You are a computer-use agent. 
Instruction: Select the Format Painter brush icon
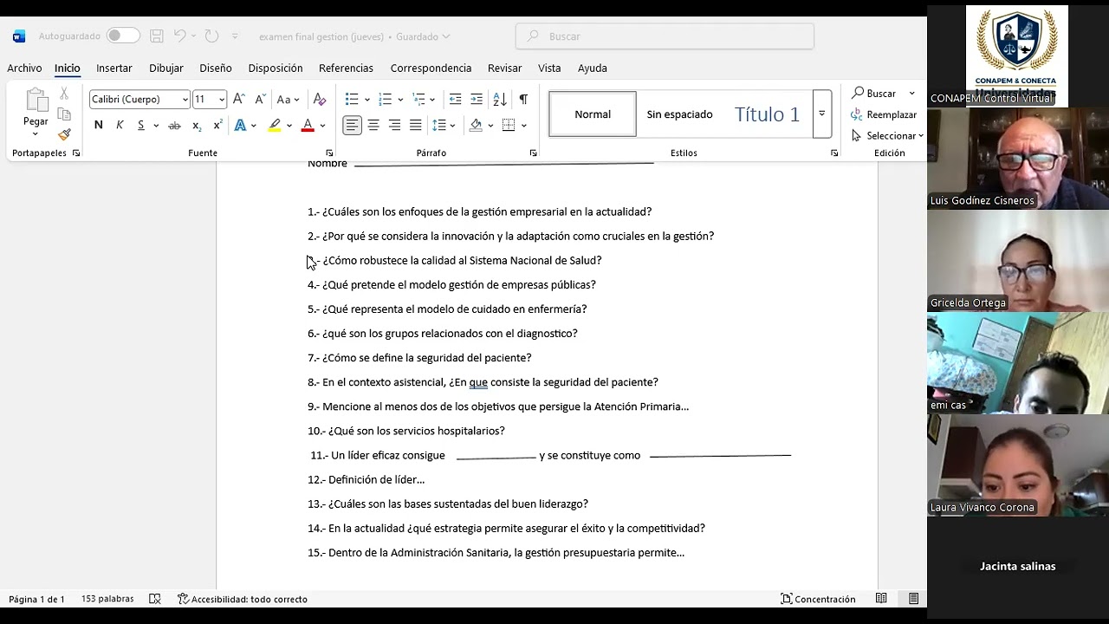click(64, 134)
